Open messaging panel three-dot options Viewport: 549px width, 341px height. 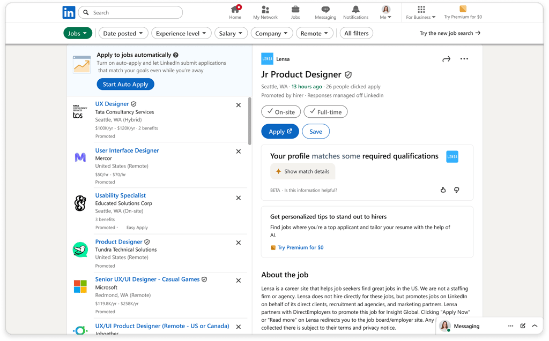click(510, 326)
